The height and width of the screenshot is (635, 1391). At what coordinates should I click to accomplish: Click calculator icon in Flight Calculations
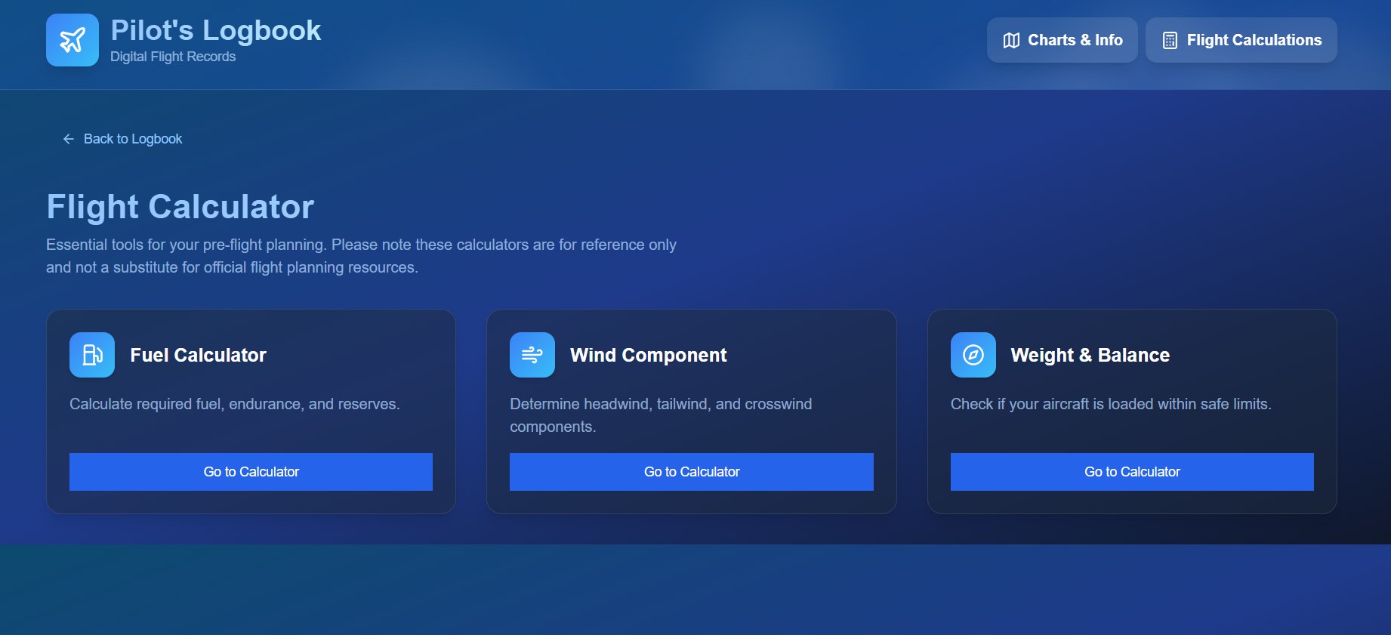(1170, 41)
